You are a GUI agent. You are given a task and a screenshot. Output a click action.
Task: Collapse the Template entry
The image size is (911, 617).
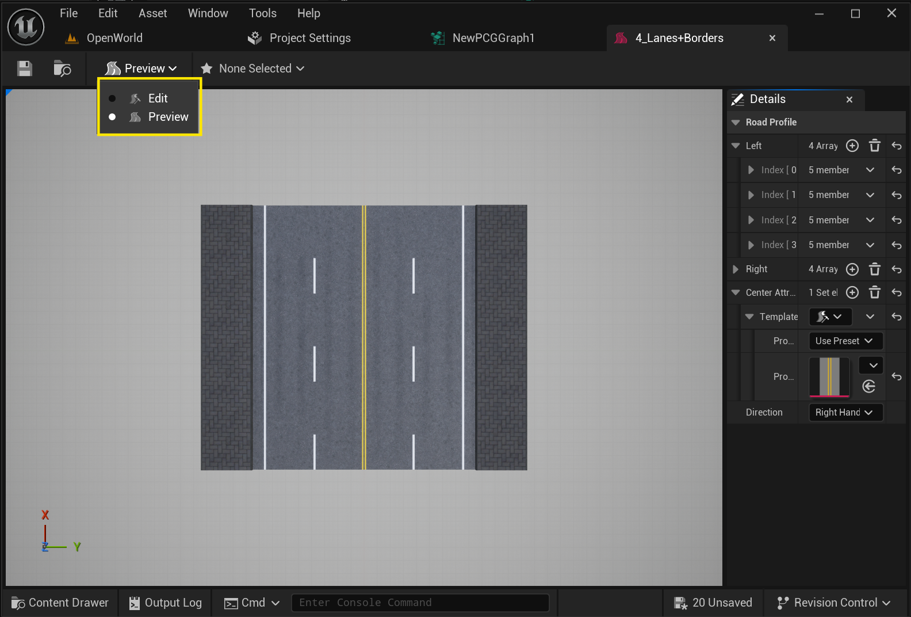[x=749, y=317]
